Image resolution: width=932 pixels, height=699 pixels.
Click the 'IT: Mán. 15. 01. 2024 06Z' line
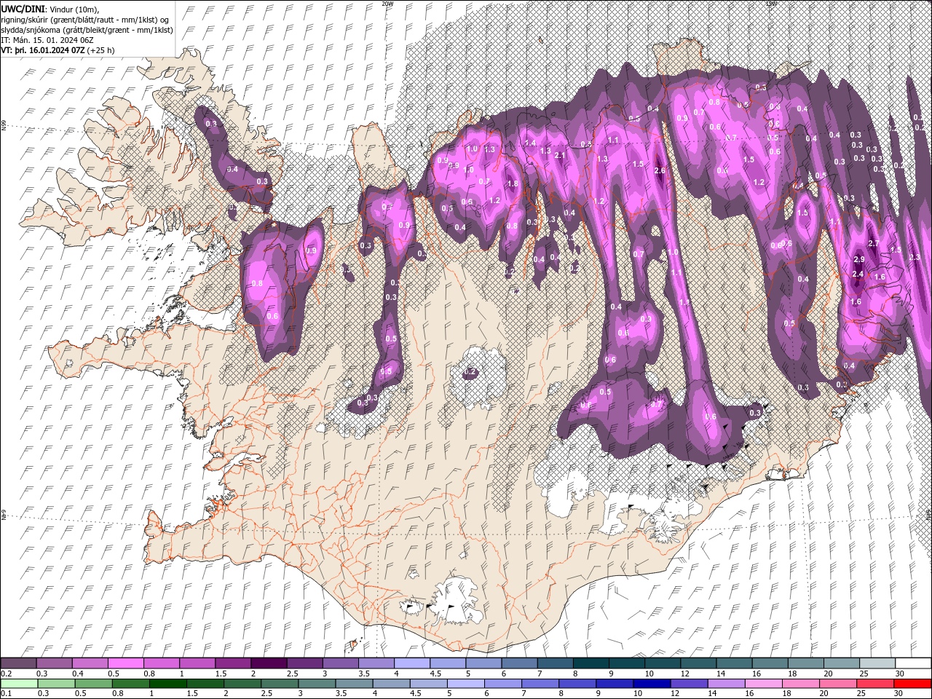point(47,39)
